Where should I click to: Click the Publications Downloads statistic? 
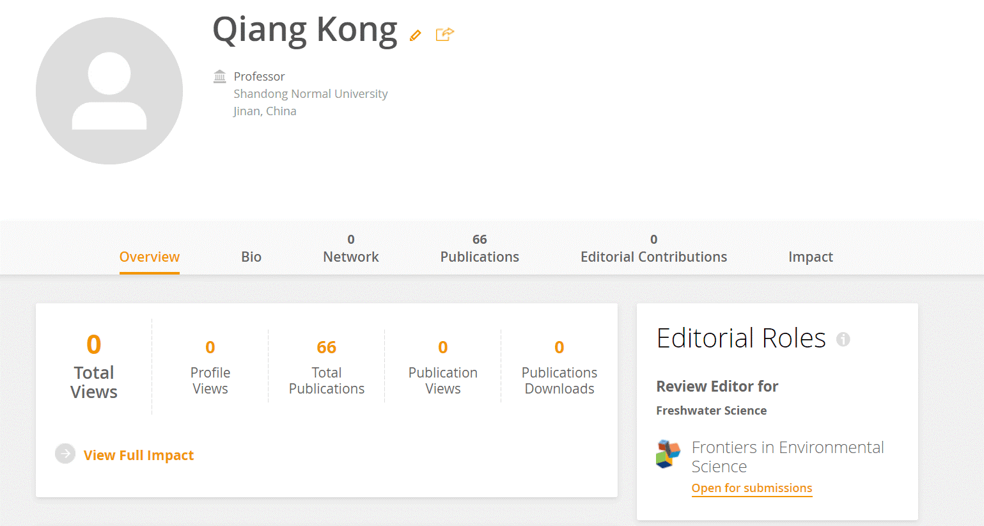click(559, 366)
